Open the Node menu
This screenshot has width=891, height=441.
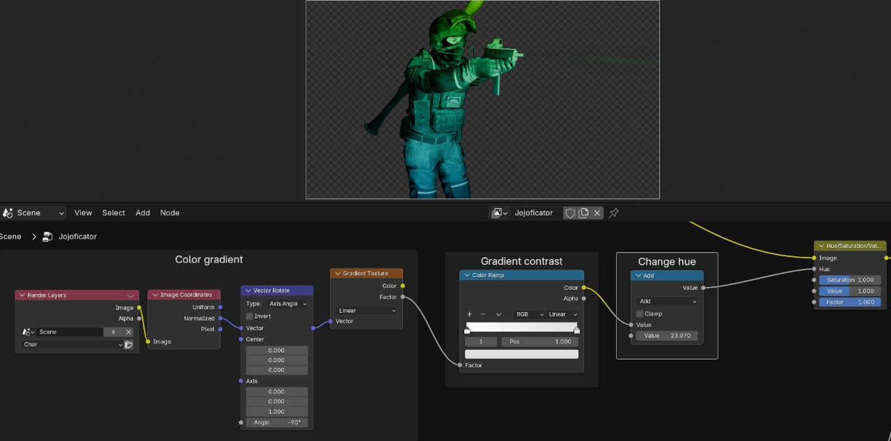[170, 213]
